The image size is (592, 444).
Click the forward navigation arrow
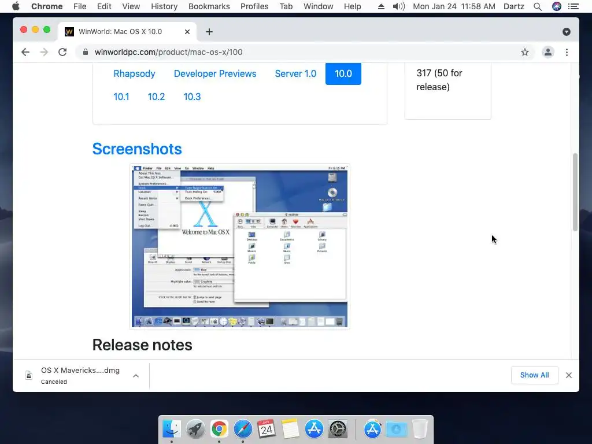point(44,52)
